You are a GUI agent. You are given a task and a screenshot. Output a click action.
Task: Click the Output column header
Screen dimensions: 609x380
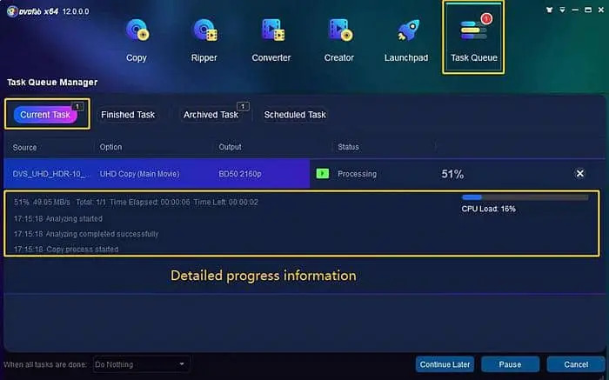[x=230, y=147]
